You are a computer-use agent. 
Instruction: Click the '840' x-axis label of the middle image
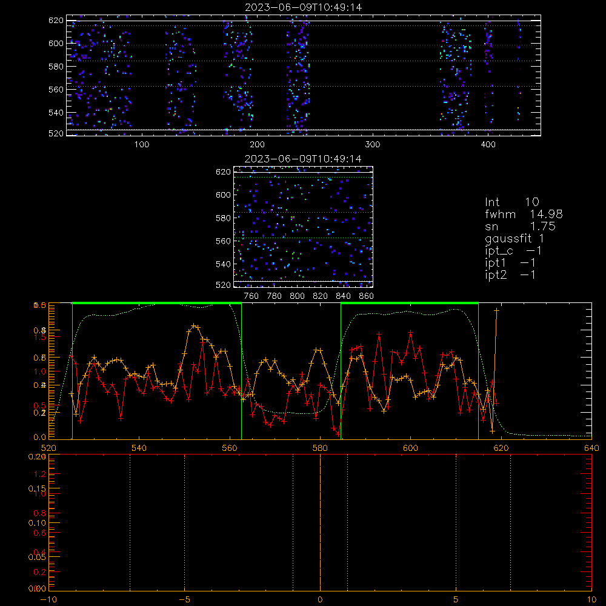click(x=343, y=296)
